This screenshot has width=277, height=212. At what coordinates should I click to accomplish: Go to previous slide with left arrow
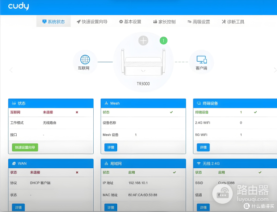[11, 70]
